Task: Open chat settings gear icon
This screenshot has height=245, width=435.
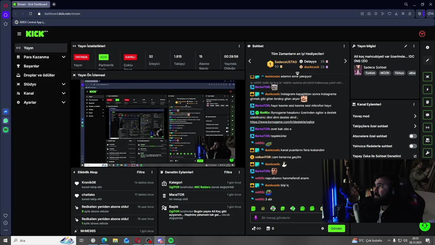Action: pyautogui.click(x=323, y=228)
